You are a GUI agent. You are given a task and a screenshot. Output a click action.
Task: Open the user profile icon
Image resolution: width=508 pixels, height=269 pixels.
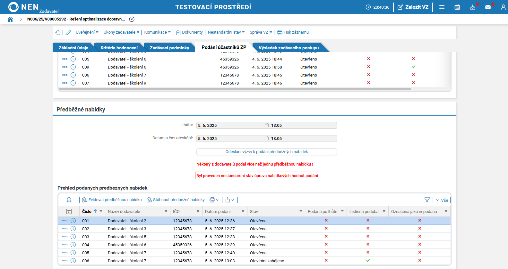click(503, 7)
